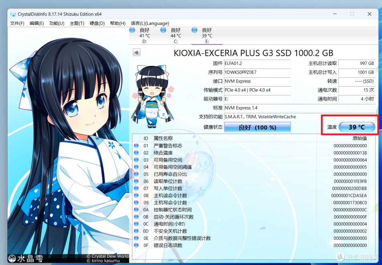Click the serial number field YDWKS0PPZ0E7

point(257,72)
